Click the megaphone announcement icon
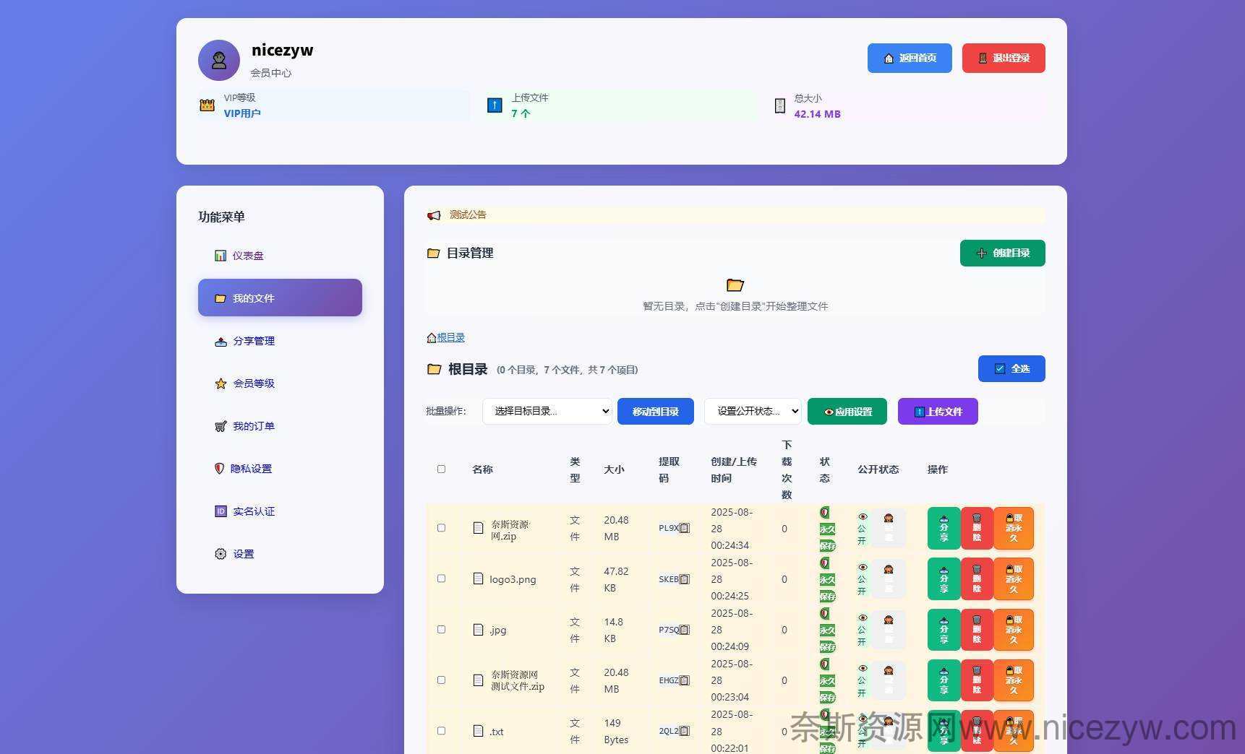1245x754 pixels. click(434, 215)
